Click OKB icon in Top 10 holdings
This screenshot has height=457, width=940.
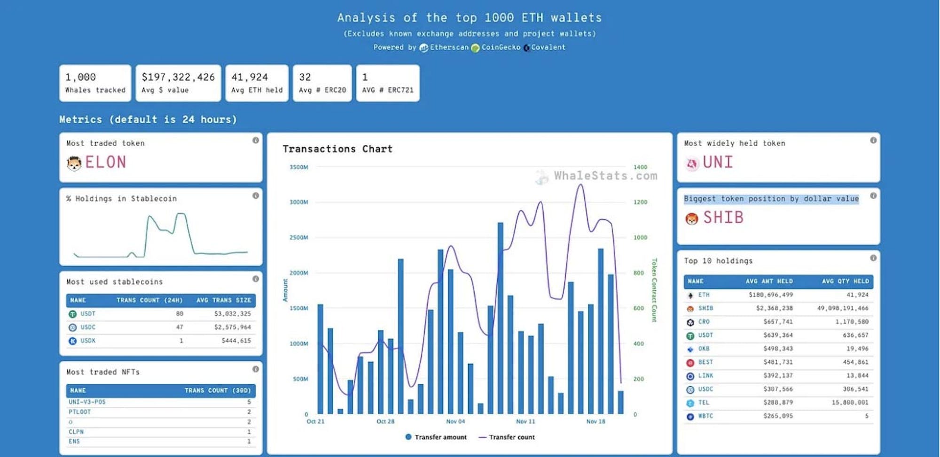pyautogui.click(x=690, y=350)
